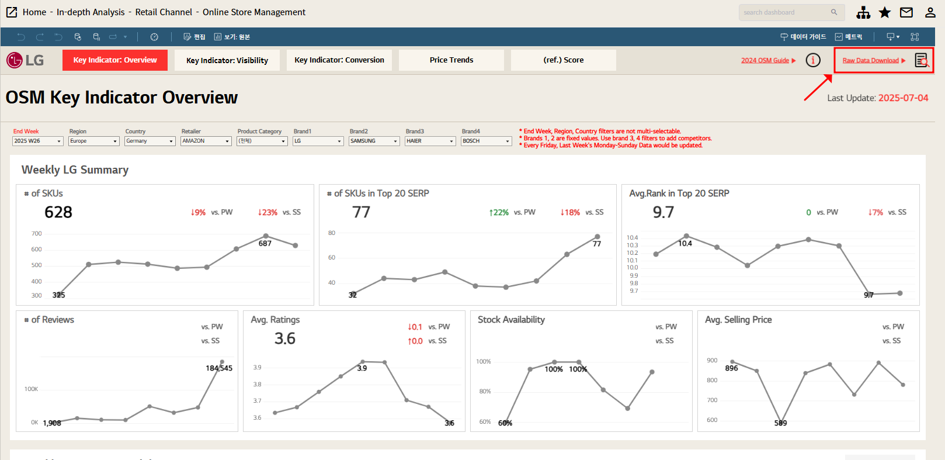945x460 pixels.
Task: Expand the Retailer dropdown showing AMAZON
Action: [x=206, y=141]
